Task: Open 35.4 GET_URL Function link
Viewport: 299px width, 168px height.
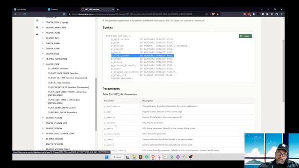Action: [x=59, y=83]
